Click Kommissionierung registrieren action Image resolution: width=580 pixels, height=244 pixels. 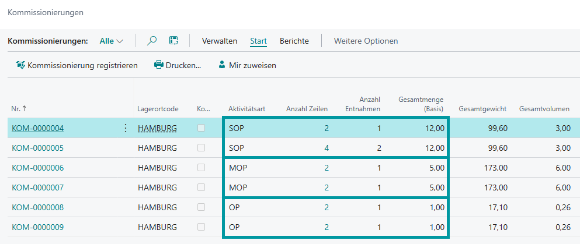tap(77, 65)
